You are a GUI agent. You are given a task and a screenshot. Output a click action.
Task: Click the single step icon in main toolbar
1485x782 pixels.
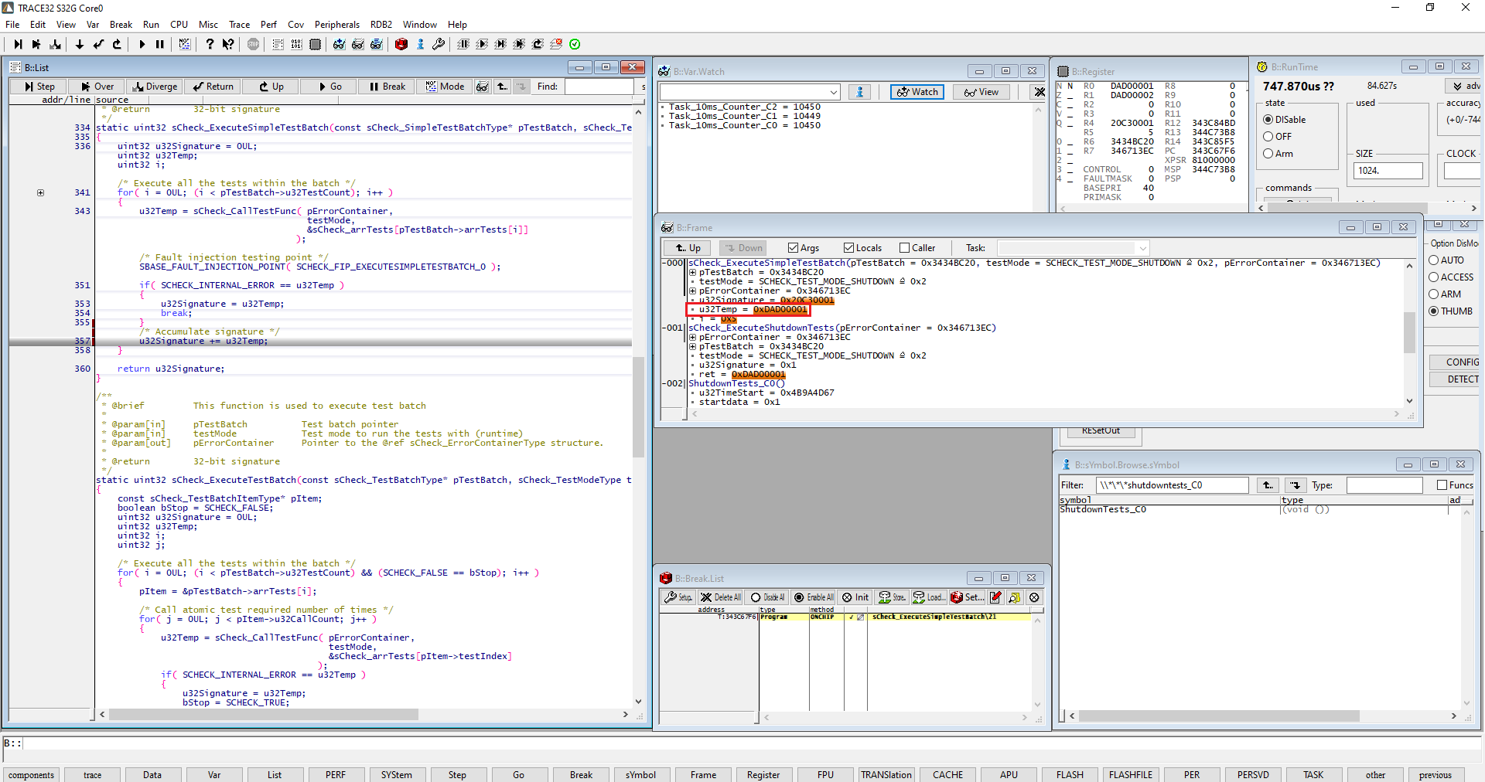[18, 44]
